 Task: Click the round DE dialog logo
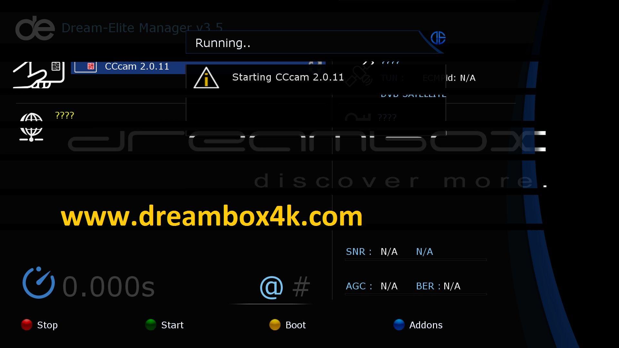coord(438,38)
